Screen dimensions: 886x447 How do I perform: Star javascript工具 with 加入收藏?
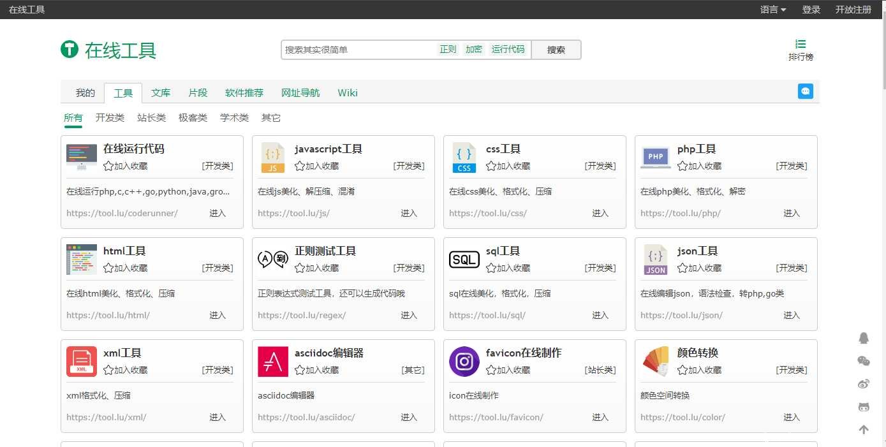click(x=317, y=166)
